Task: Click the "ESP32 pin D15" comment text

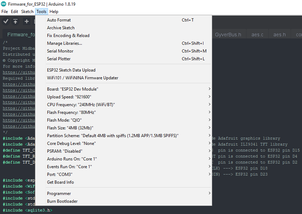Action: pos(284,150)
